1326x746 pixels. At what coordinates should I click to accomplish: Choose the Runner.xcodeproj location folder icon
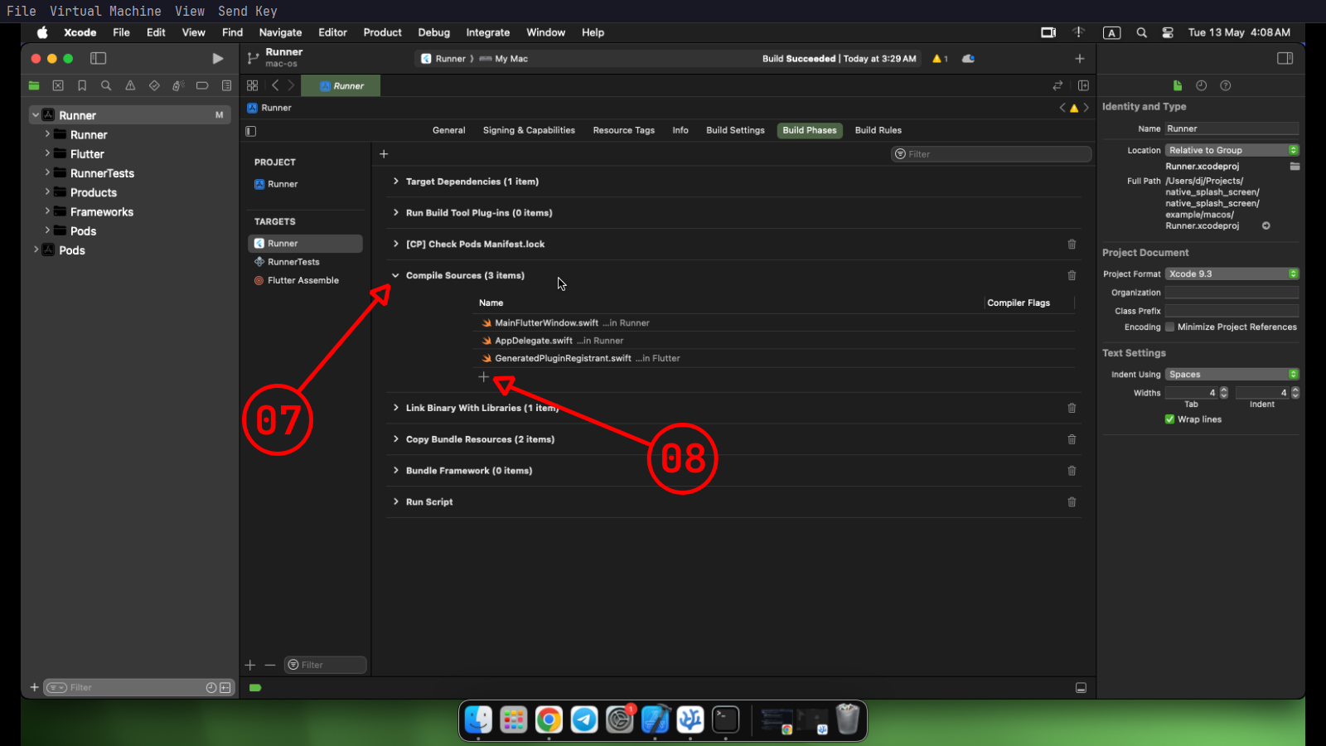[x=1295, y=167]
